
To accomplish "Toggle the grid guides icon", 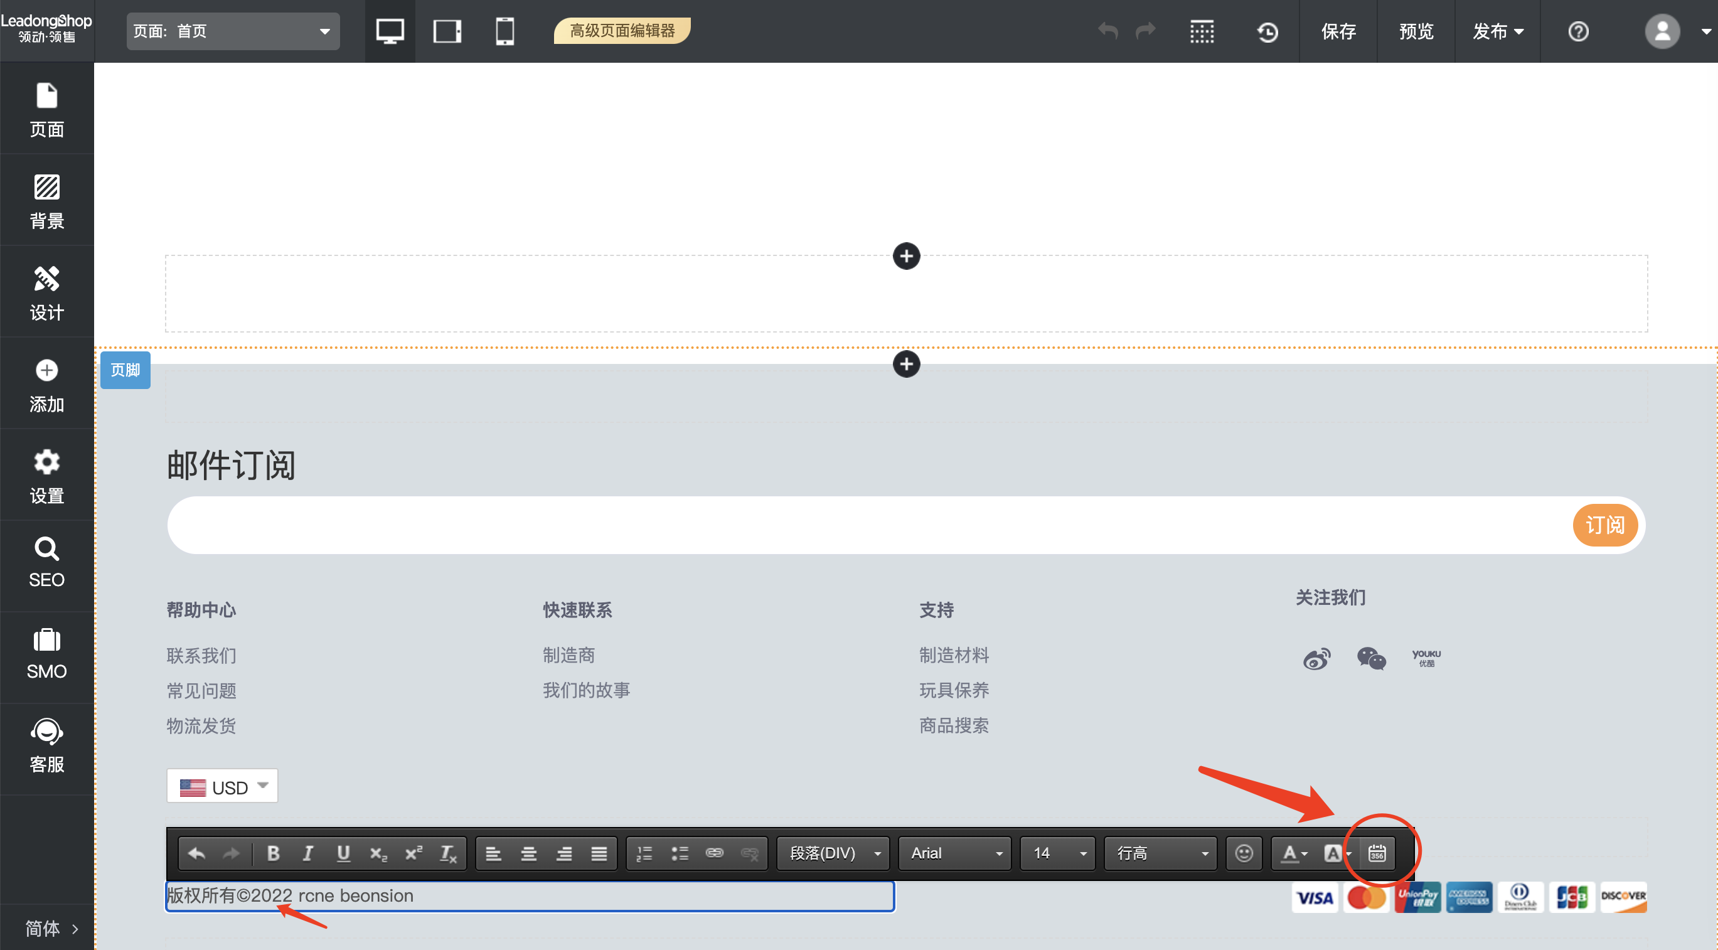I will 1202,31.
